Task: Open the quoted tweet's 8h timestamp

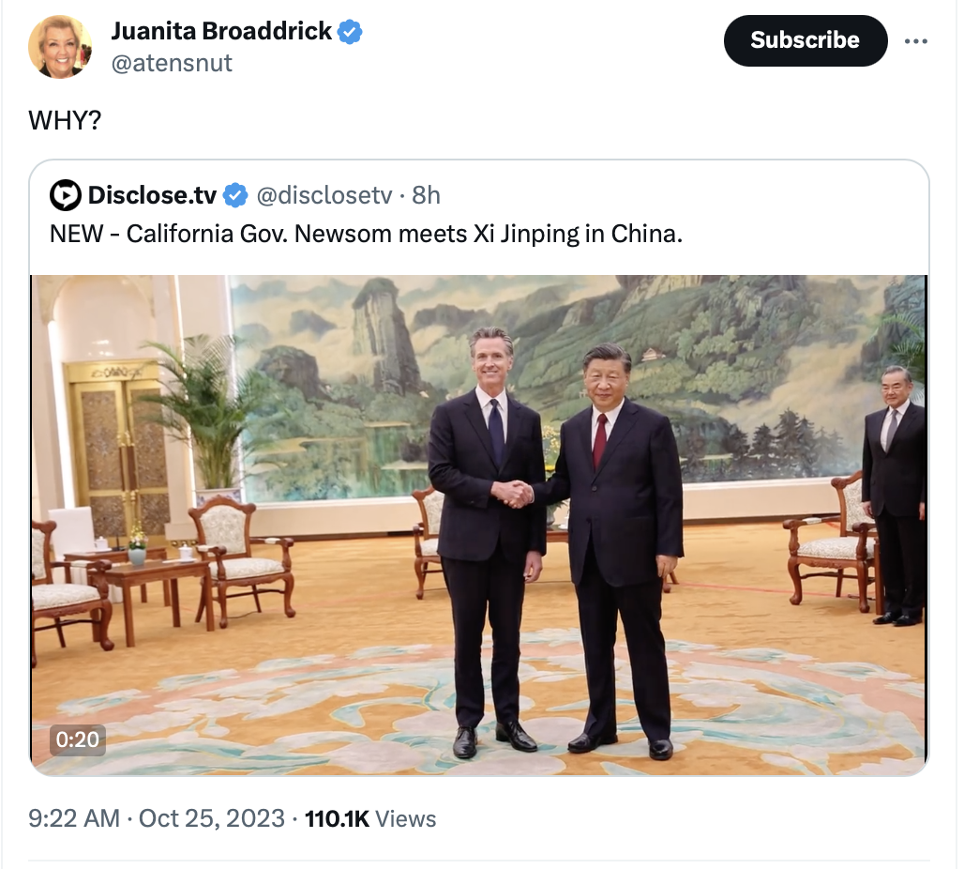Action: (x=426, y=195)
